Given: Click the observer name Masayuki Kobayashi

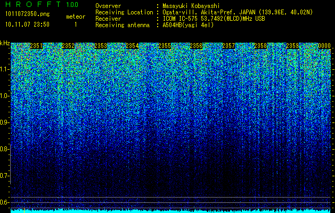Looking at the screenshot, I should pyautogui.click(x=191, y=6).
